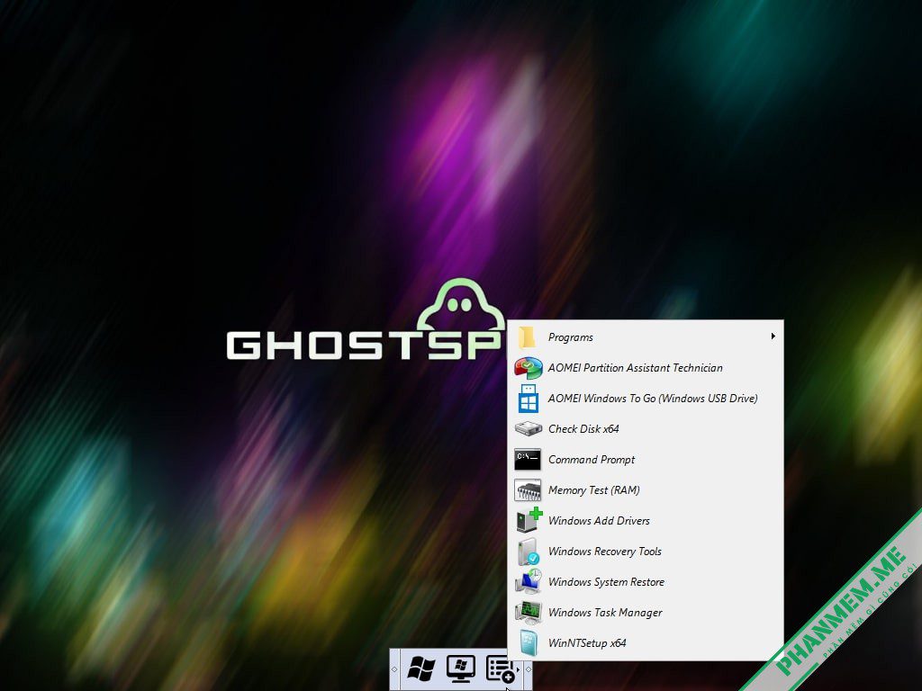This screenshot has height=691, width=922.
Task: Click the System Restore clock icon
Action: (x=528, y=581)
